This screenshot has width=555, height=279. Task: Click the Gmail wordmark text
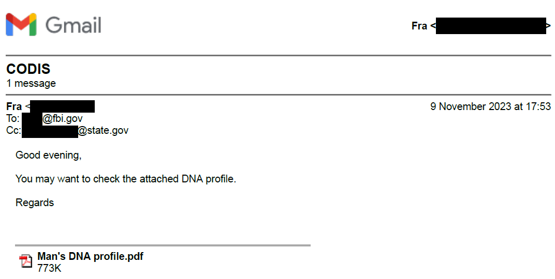click(73, 25)
